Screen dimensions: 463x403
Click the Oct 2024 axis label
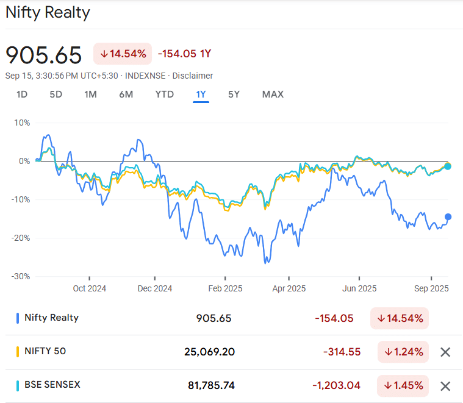click(90, 288)
